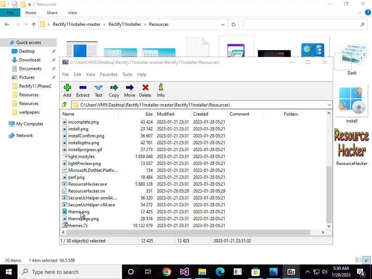Open Downloads in Quick access
The image size is (372, 279).
[x=30, y=60]
